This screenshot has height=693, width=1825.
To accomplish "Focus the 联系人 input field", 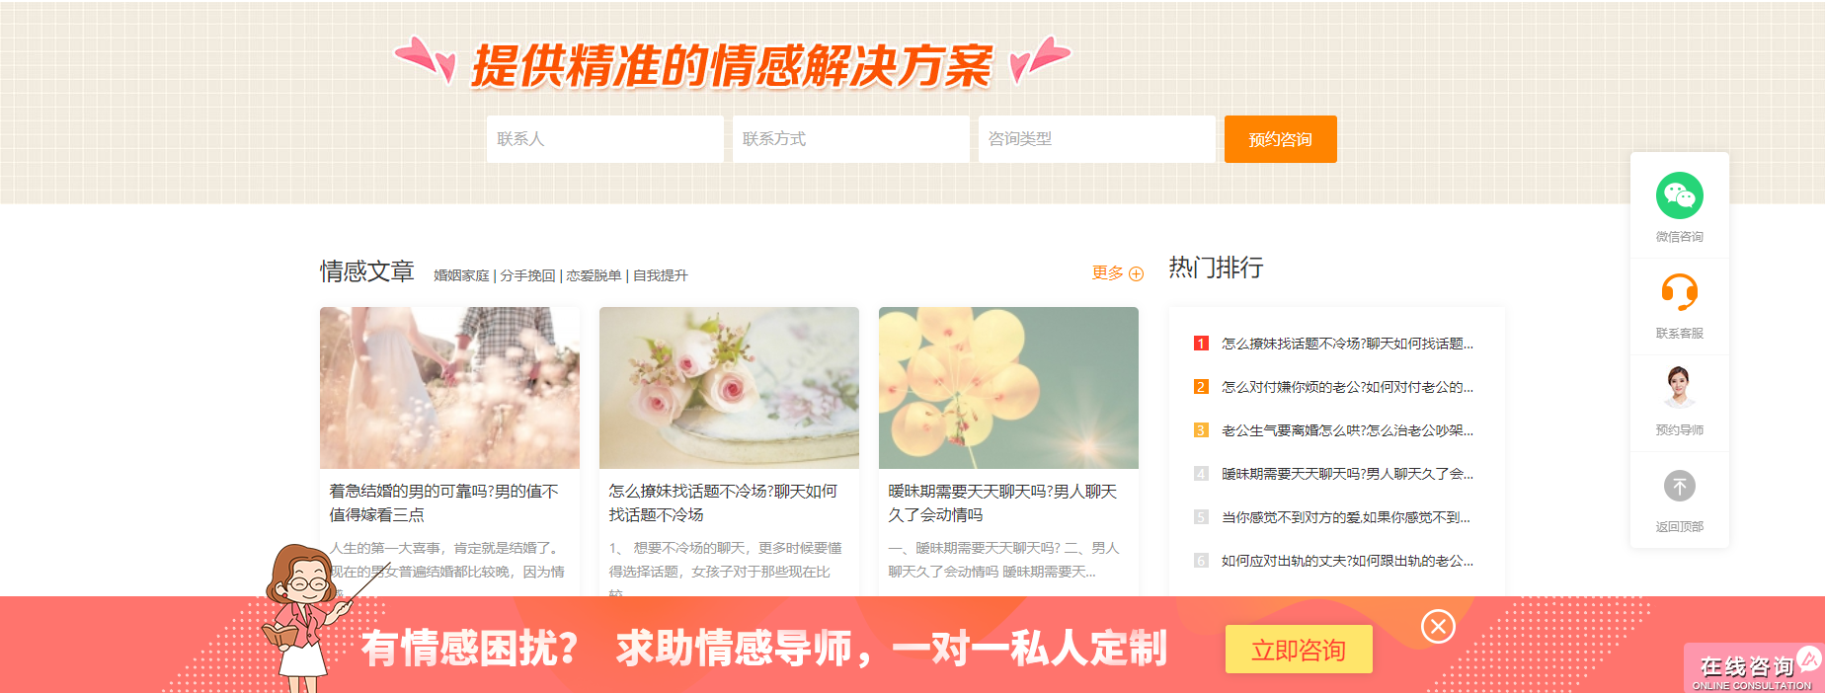I will click(605, 139).
